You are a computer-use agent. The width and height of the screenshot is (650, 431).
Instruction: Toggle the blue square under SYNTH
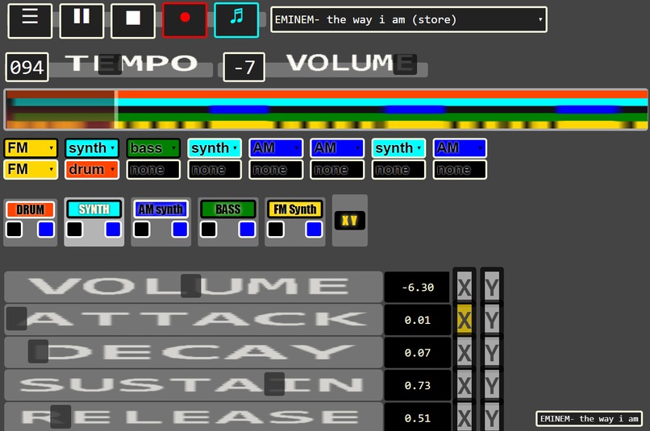113,230
